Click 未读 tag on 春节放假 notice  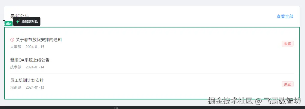288,44
